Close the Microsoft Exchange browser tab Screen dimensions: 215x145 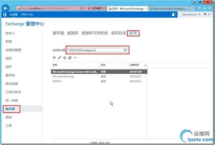pos(146,9)
